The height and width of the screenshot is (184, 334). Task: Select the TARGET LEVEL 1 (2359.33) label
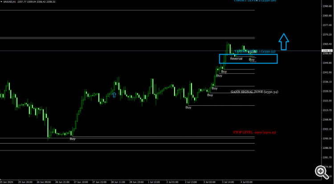255,52
